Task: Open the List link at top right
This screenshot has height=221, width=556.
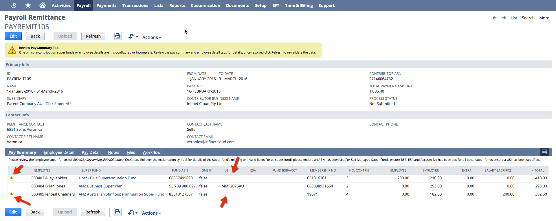Action: pyautogui.click(x=514, y=18)
